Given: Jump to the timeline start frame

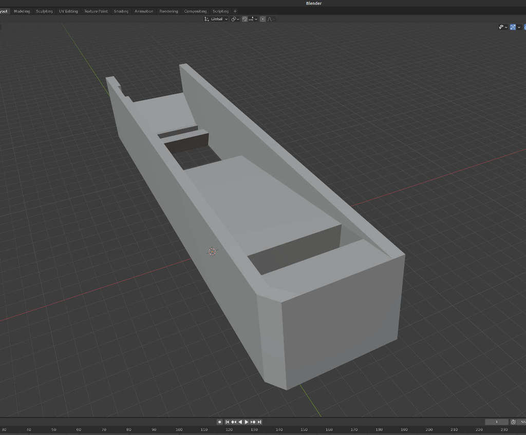Looking at the screenshot, I should click(x=227, y=422).
